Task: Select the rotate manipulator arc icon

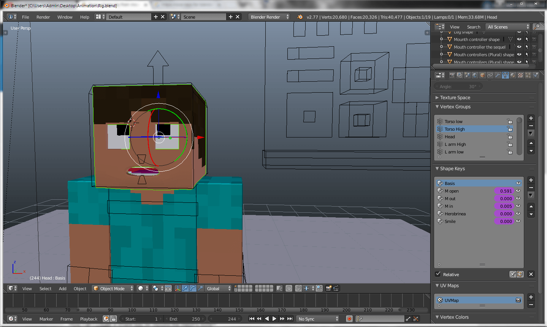Action: pos(193,288)
